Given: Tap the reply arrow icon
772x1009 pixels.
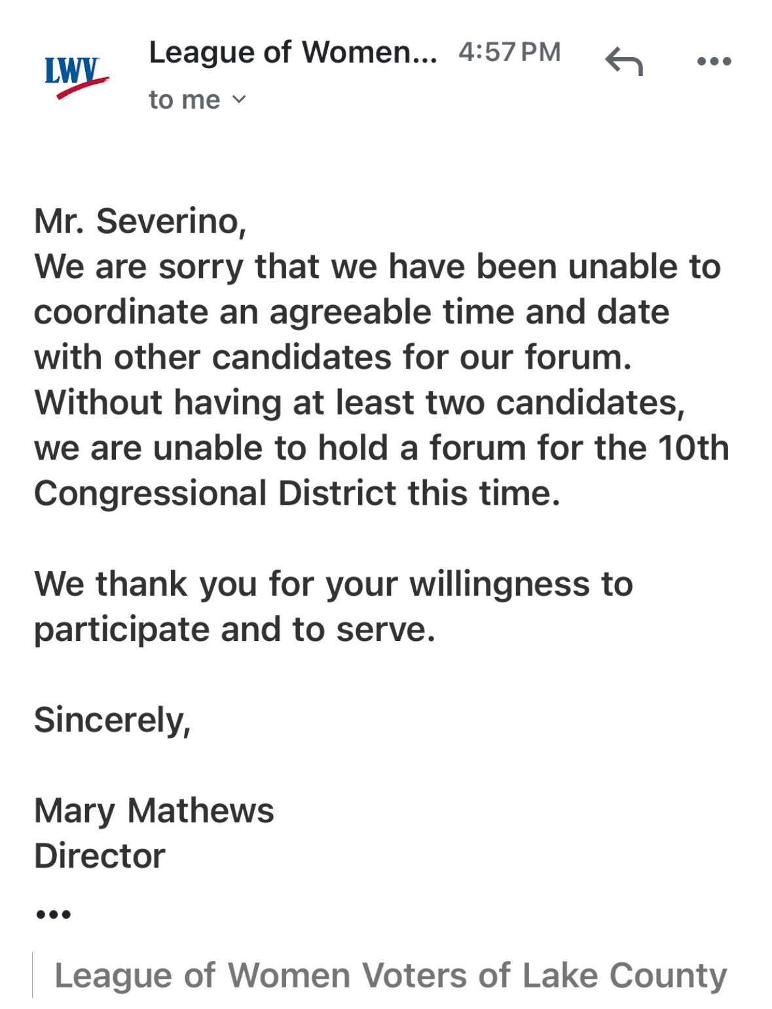Looking at the screenshot, I should [624, 62].
